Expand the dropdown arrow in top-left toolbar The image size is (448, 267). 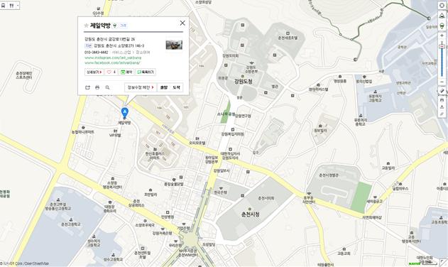pyautogui.click(x=18, y=6)
